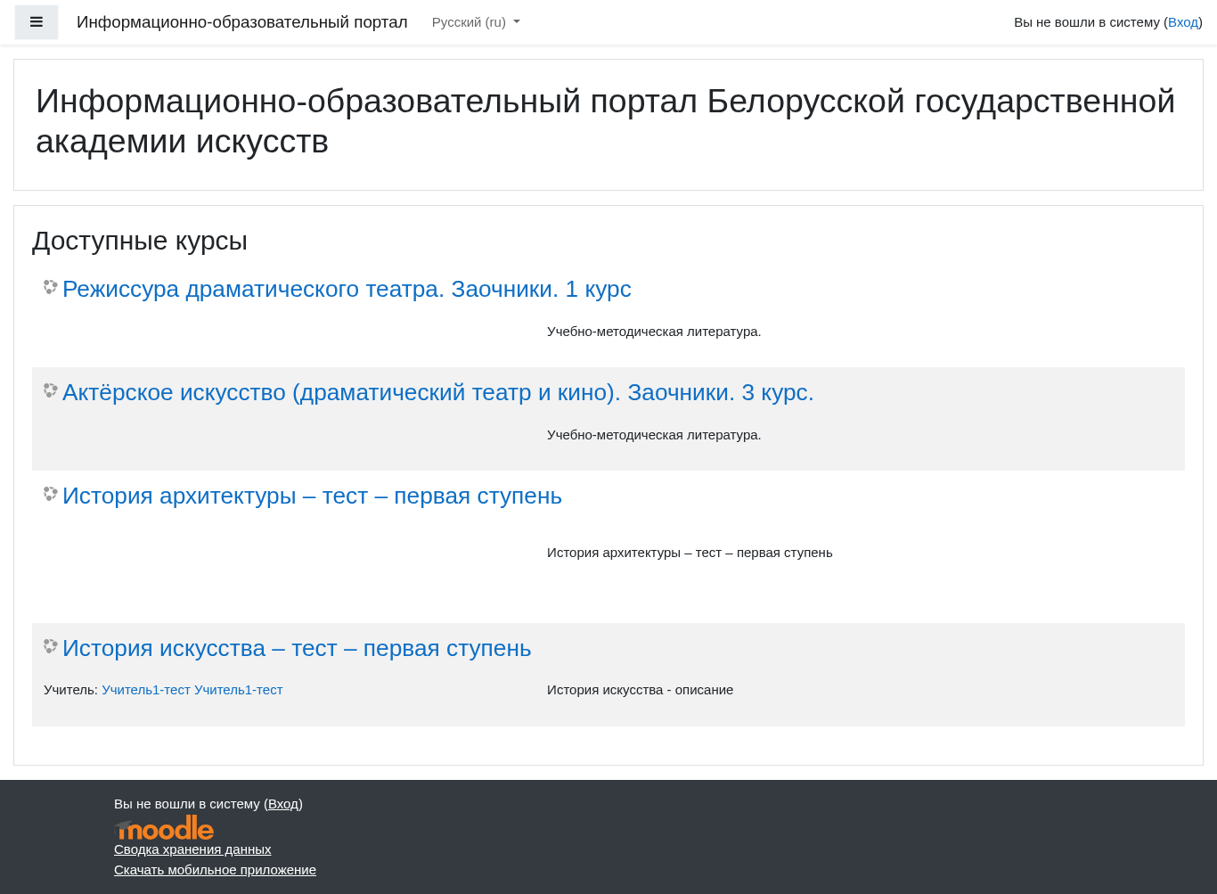This screenshot has width=1217, height=894.
Task: Click Информационно-образовательный портал navbar title
Action: click(x=242, y=22)
